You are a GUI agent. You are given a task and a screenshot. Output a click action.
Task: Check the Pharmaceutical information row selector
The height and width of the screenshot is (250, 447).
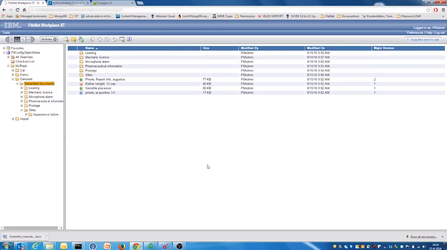72,66
